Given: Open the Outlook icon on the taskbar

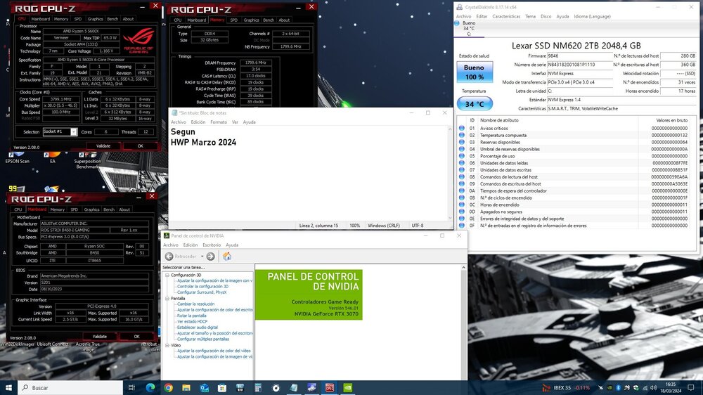Looking at the screenshot, I should tap(204, 387).
